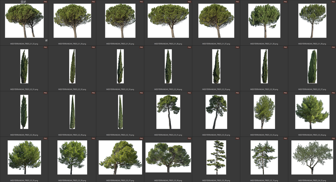Viewport: 336px width, 182px height.
Task: Select the olive tree thumbnail MEDITERRANEAN_TREES_04_02
Action: click(312, 157)
